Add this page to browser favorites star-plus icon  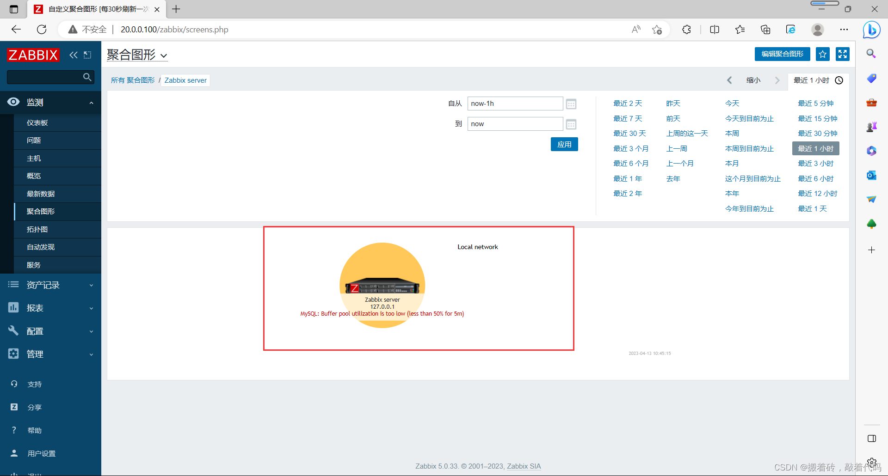pos(657,30)
